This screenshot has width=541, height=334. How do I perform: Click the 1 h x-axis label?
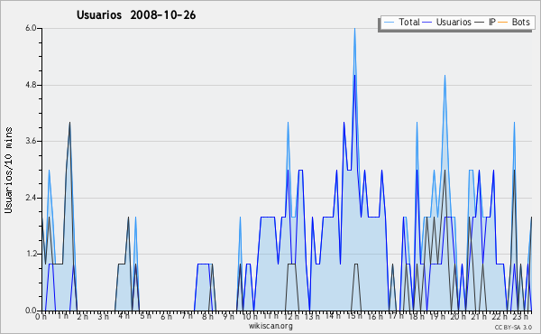[x=62, y=316]
